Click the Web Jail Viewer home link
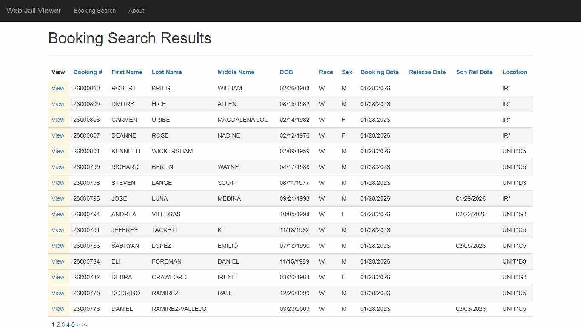Viewport: 581px width, 327px height. 34,11
